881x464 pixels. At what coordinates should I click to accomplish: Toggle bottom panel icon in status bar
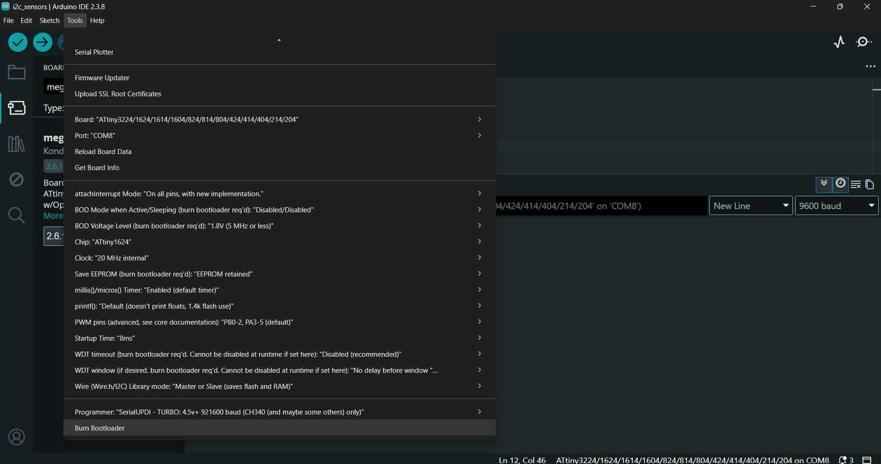tap(867, 460)
